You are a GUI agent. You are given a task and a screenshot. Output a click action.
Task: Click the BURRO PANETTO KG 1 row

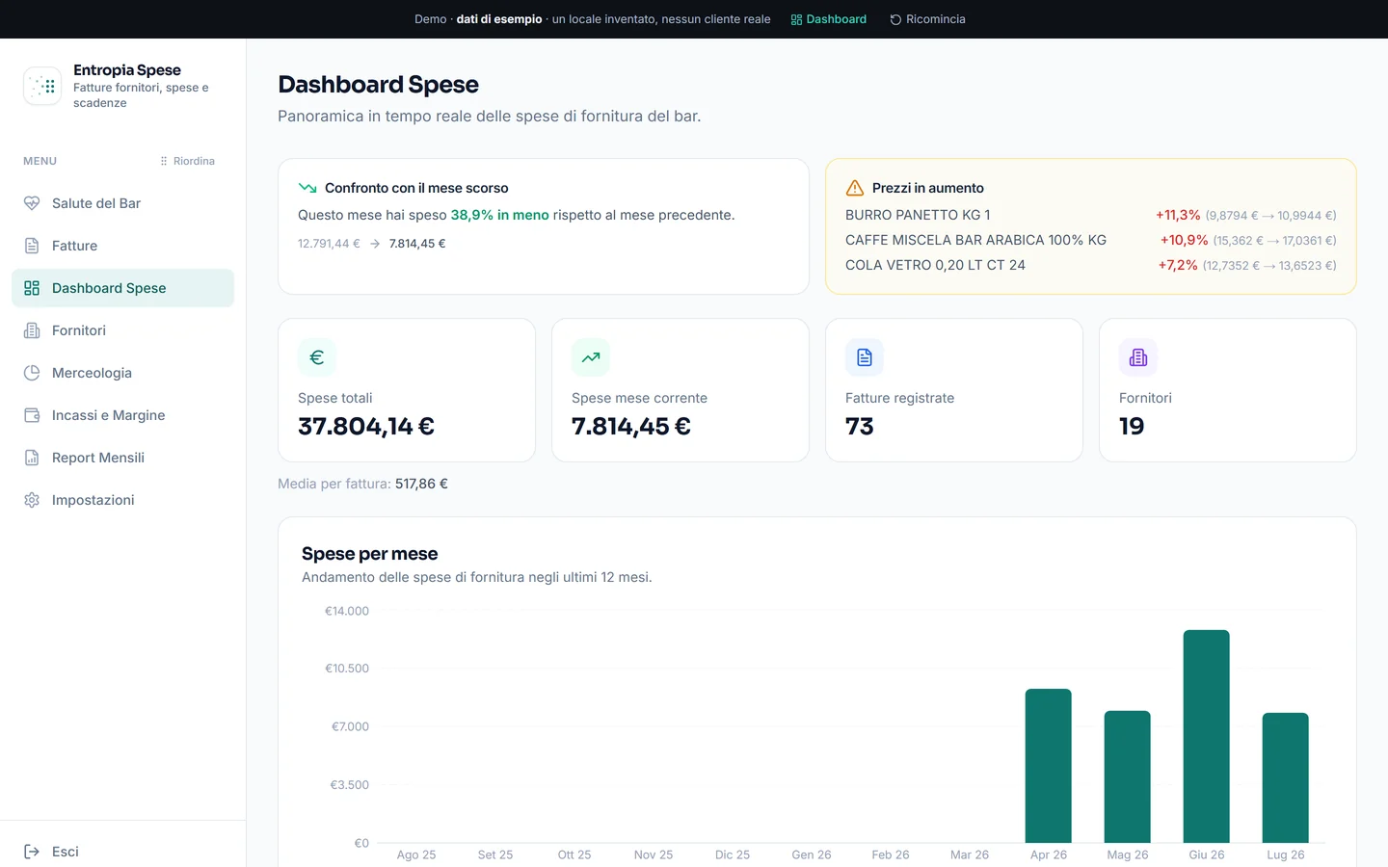(1090, 215)
